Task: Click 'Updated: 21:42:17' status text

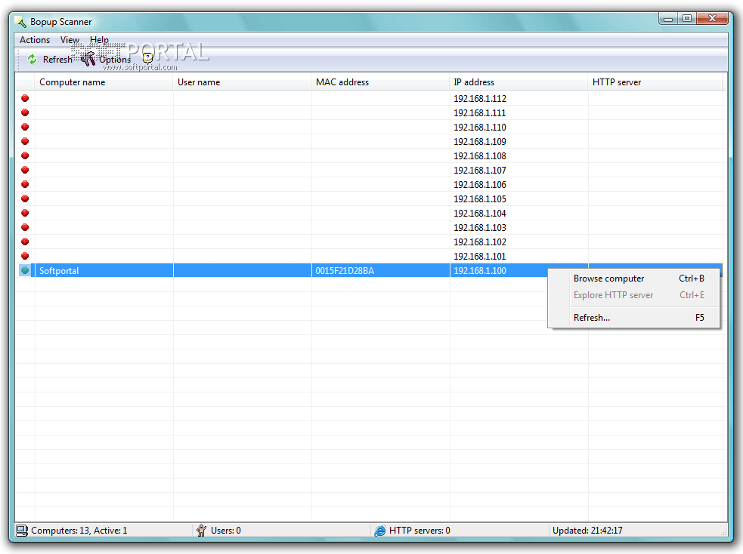Action: point(587,531)
